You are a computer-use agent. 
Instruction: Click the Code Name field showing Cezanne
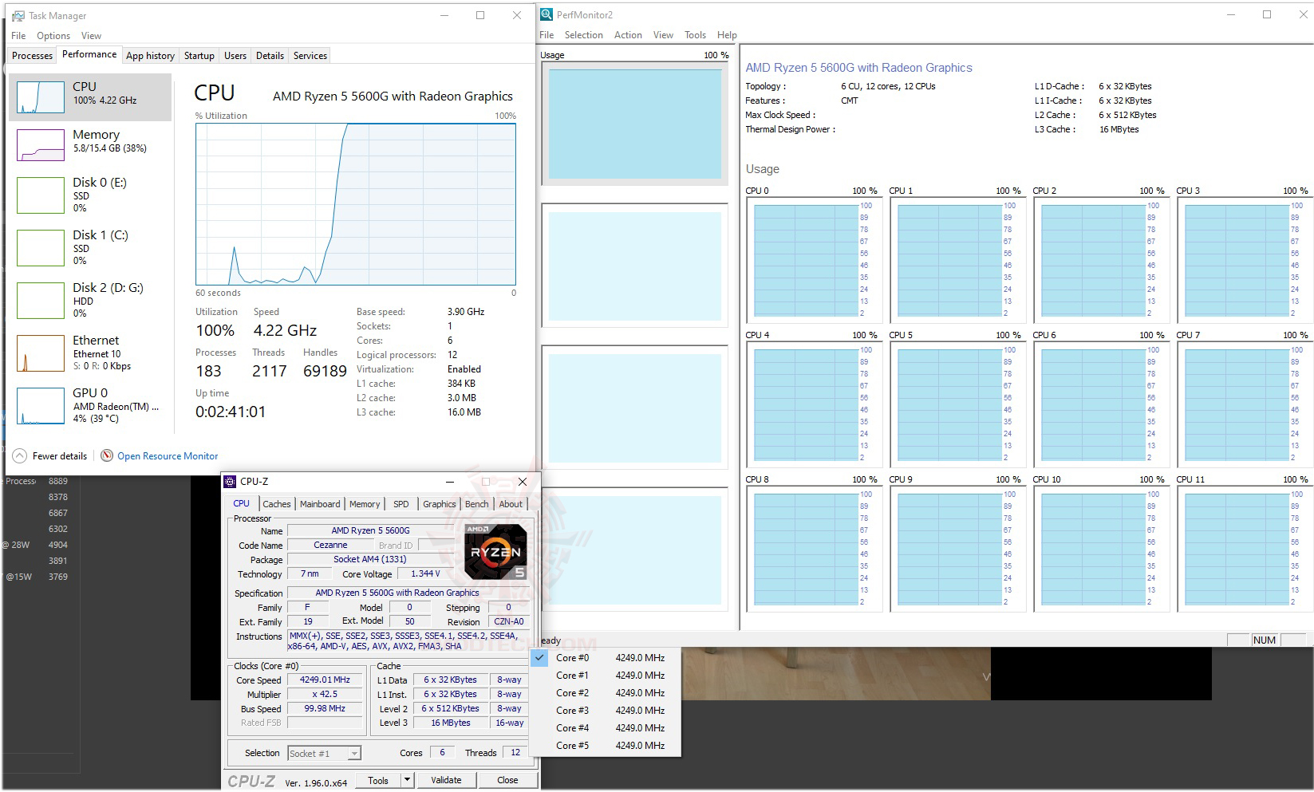(x=330, y=545)
